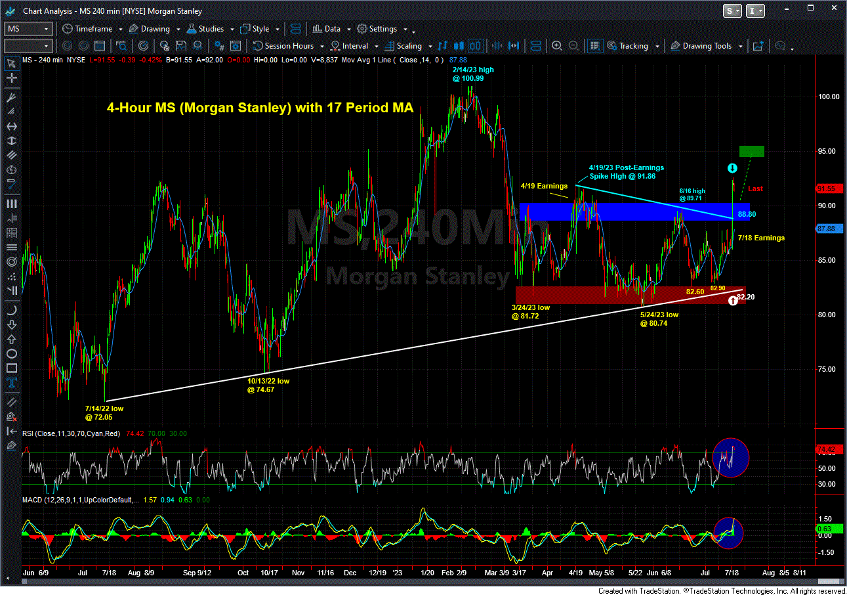This screenshot has width=847, height=595.
Task: Click the price axis at 95.00
Action: click(x=826, y=151)
